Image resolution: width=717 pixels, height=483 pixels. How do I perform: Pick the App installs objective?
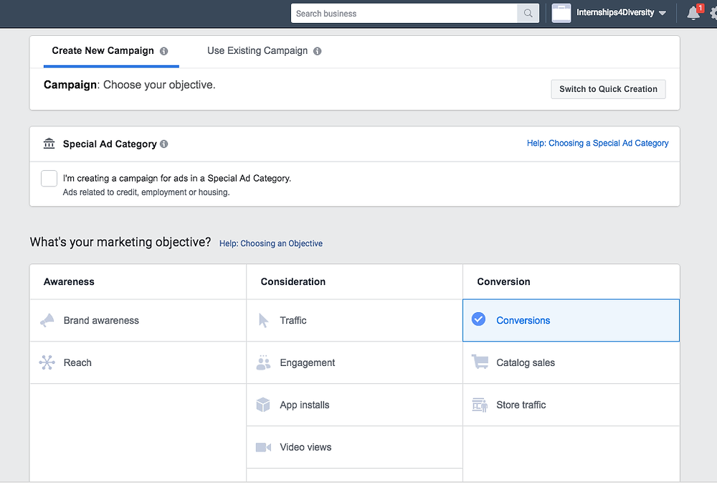[x=354, y=405]
